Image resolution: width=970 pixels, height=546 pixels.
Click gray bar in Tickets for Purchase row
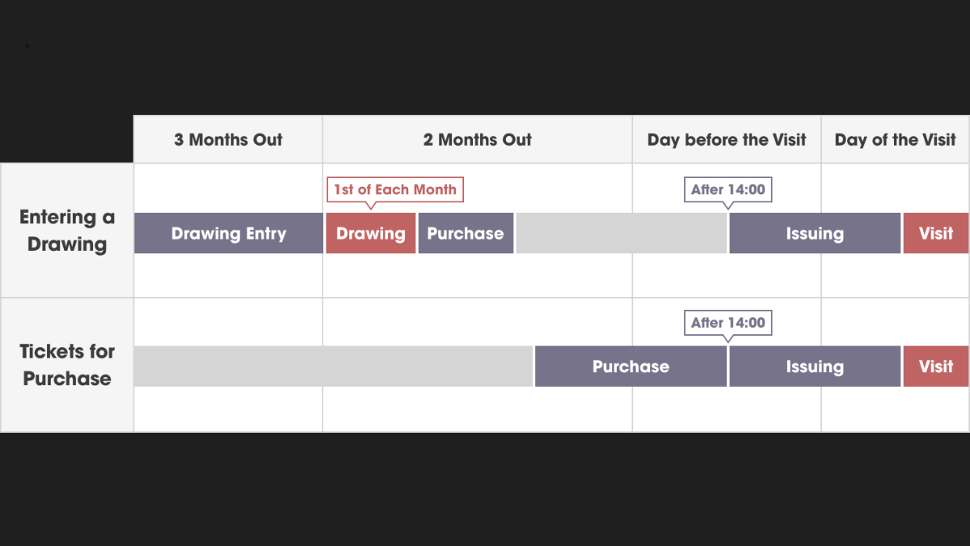click(x=333, y=366)
